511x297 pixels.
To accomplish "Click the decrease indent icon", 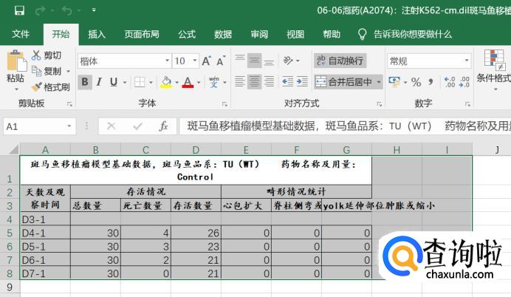I will 287,81.
